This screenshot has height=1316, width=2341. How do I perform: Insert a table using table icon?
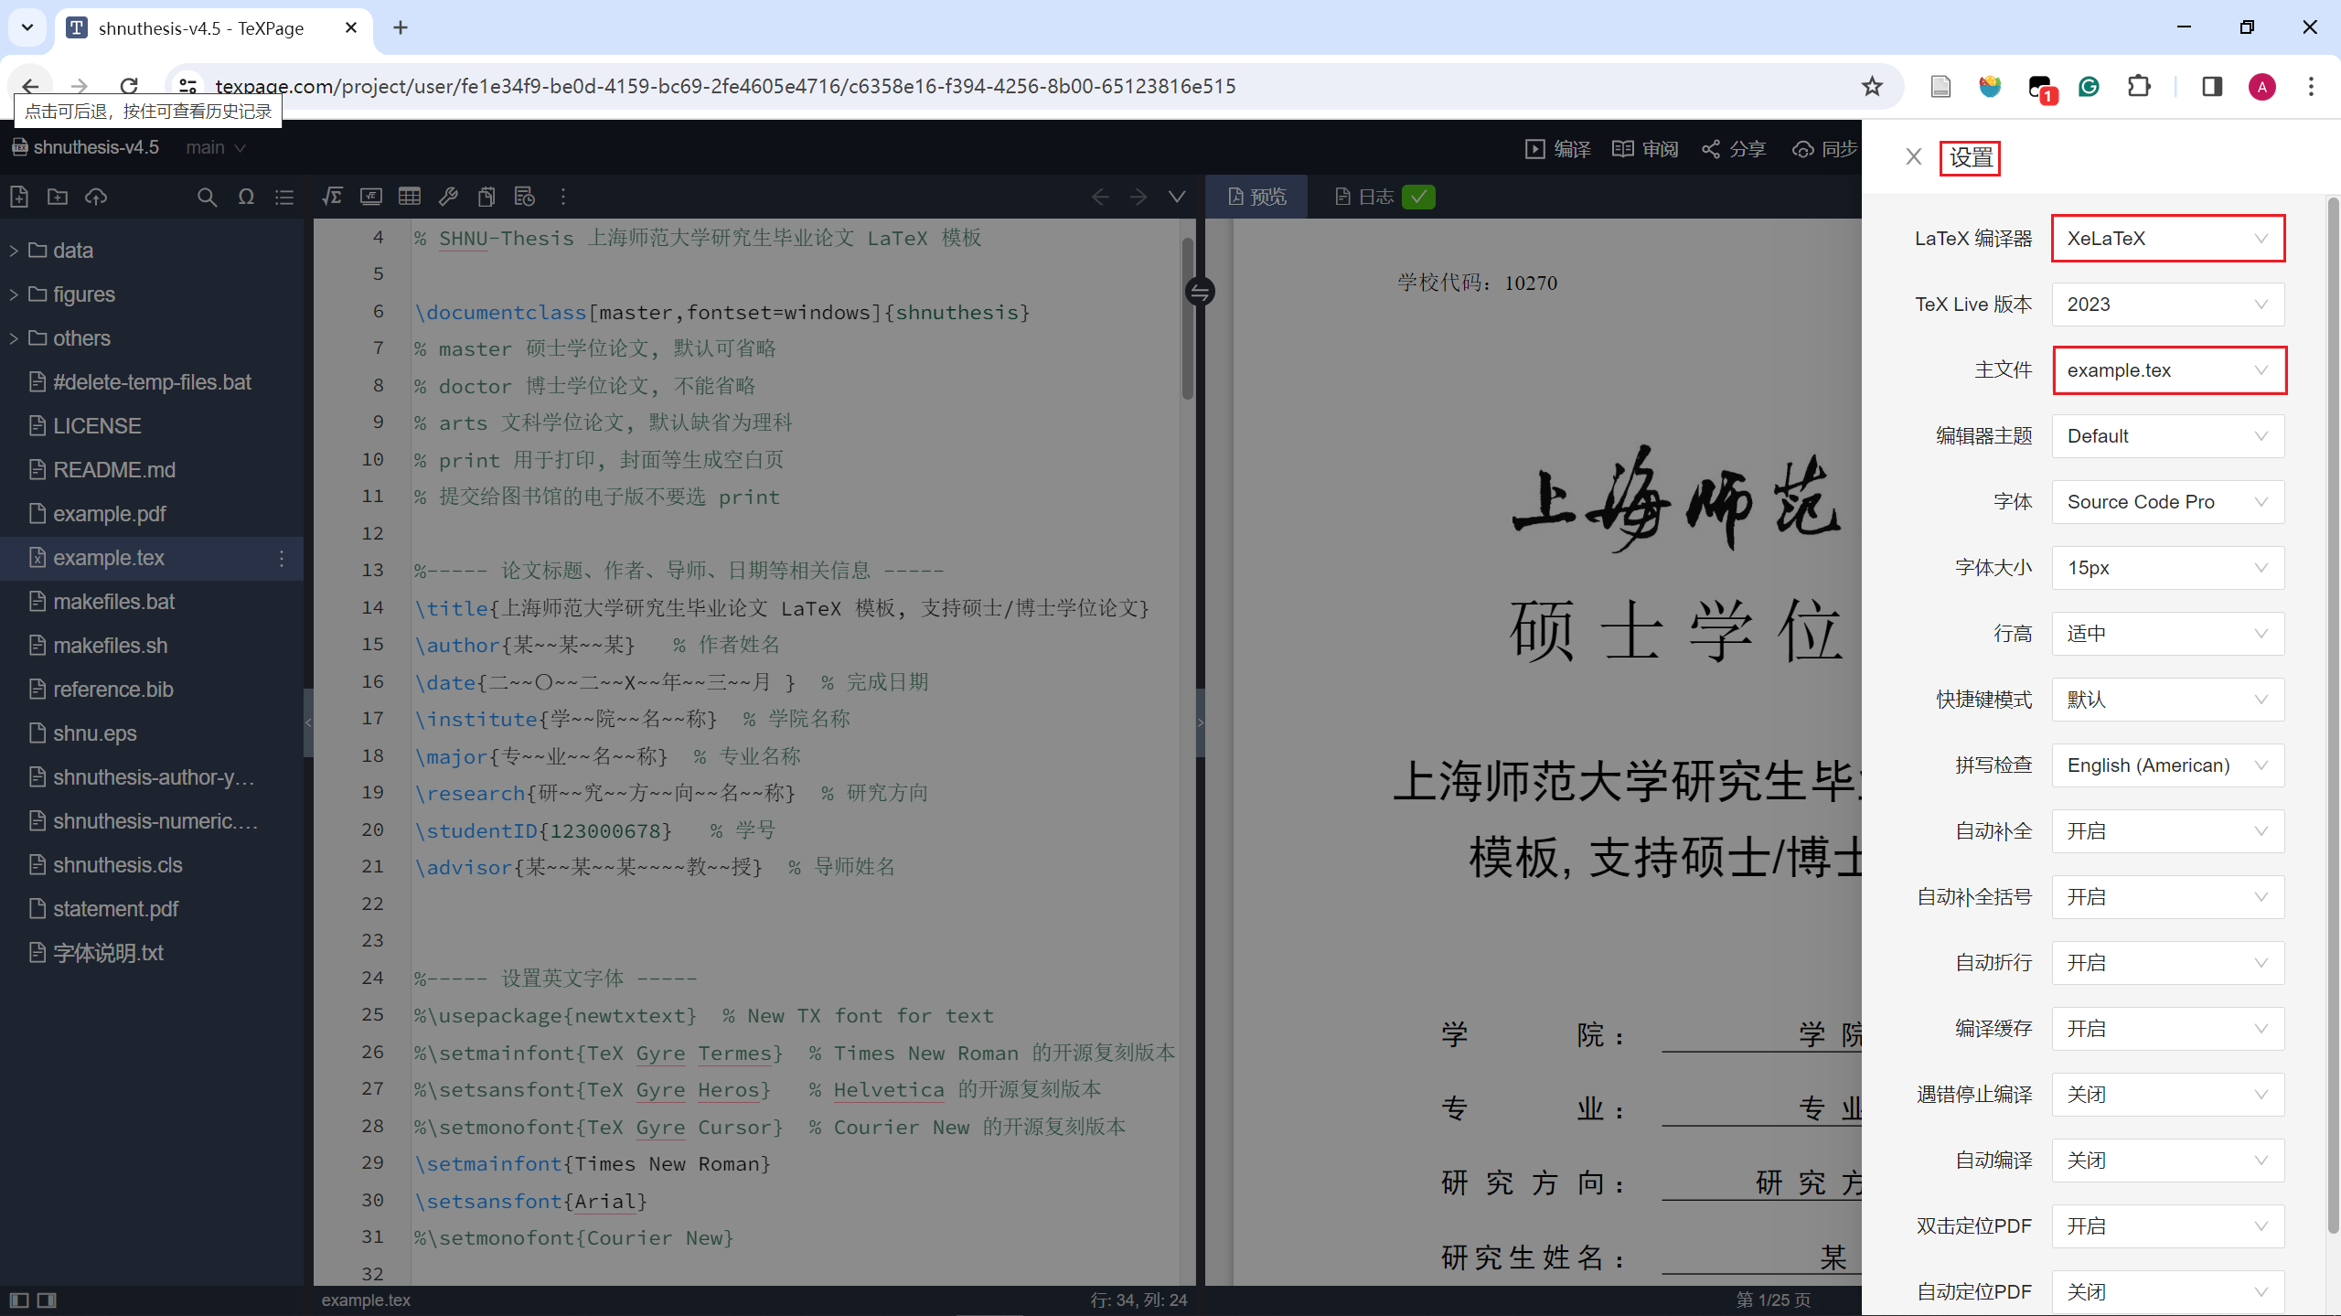click(x=410, y=197)
